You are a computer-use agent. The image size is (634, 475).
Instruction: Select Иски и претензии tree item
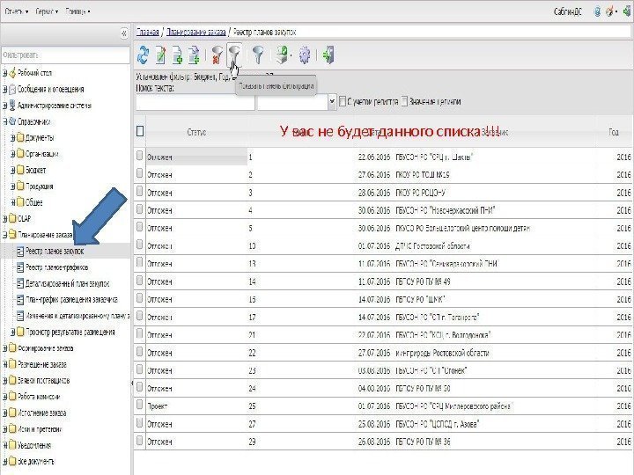pos(40,429)
